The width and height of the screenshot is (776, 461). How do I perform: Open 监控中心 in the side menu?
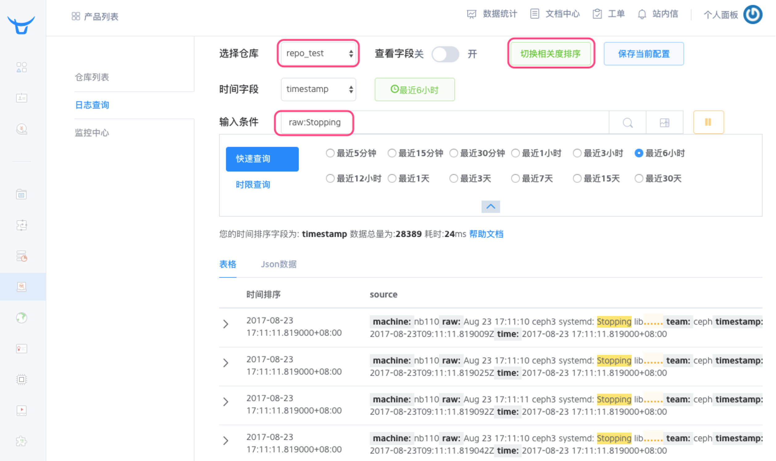pos(92,133)
